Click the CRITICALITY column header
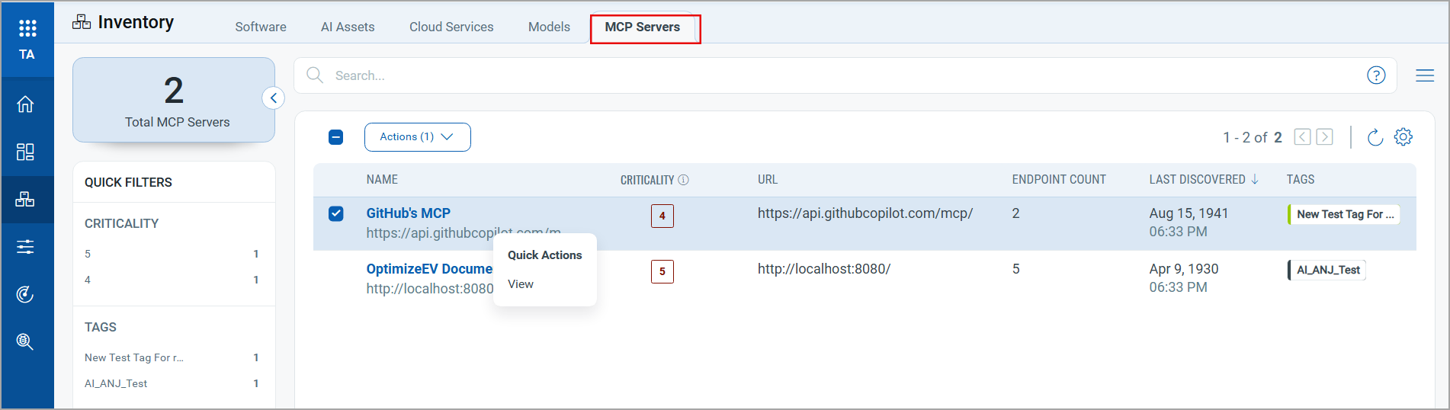This screenshot has width=1450, height=410. [647, 180]
